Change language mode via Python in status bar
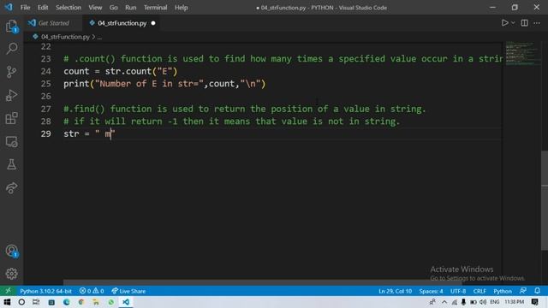Image resolution: width=548 pixels, height=308 pixels. click(503, 291)
